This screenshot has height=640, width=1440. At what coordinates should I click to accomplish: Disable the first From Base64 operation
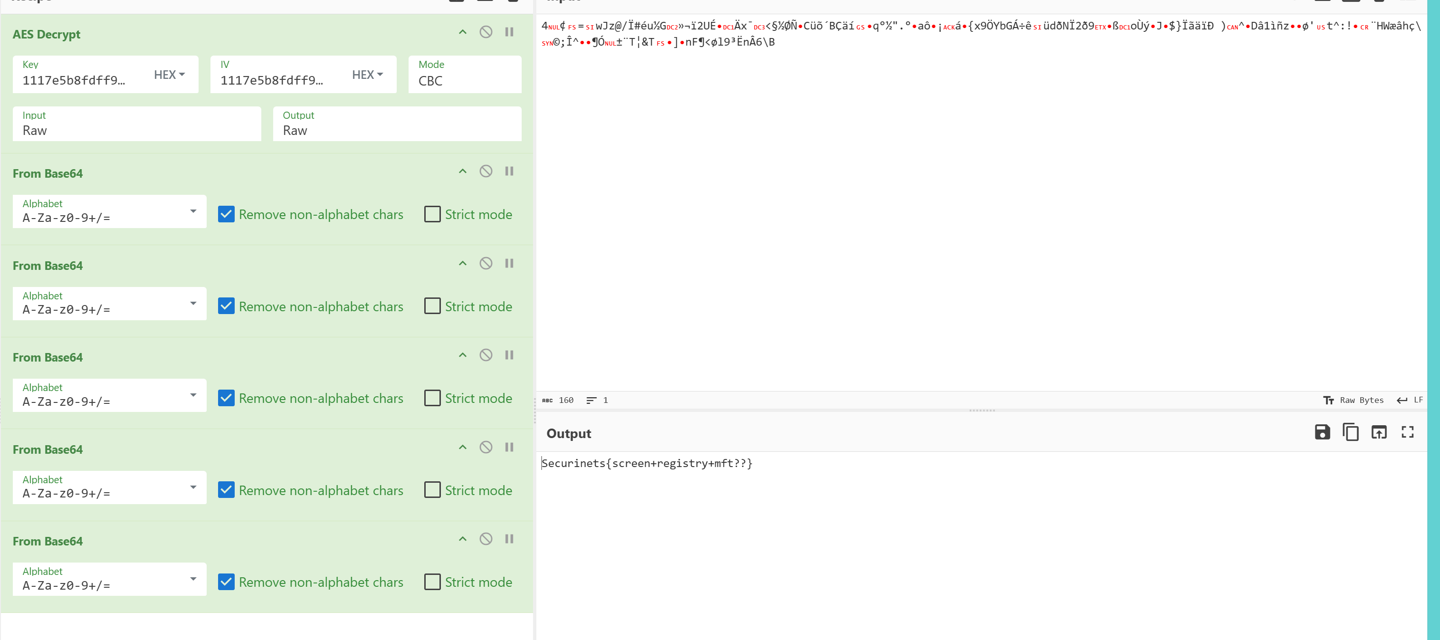485,171
